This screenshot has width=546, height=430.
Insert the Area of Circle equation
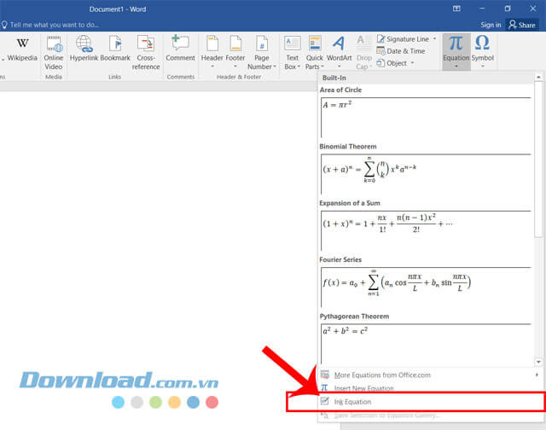426,118
